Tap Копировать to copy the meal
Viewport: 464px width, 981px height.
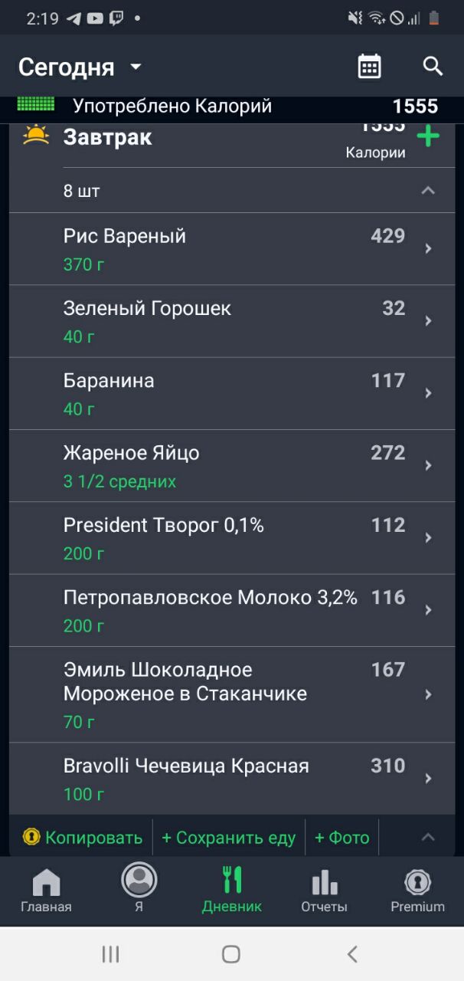tap(83, 838)
